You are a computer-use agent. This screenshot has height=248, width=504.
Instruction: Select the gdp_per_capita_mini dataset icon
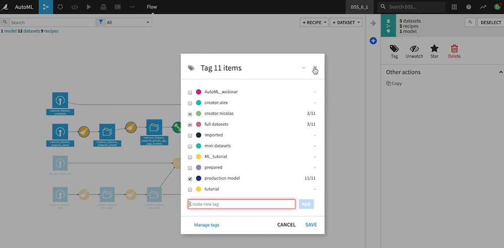pos(60,164)
